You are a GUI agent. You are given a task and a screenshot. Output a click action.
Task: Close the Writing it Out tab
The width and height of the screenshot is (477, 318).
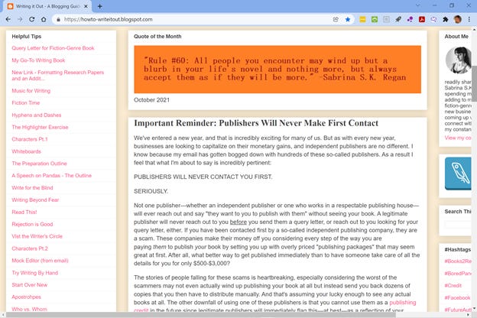pyautogui.click(x=86, y=6)
